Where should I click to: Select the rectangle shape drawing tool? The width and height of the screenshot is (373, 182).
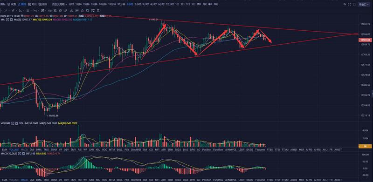pos(42,10)
